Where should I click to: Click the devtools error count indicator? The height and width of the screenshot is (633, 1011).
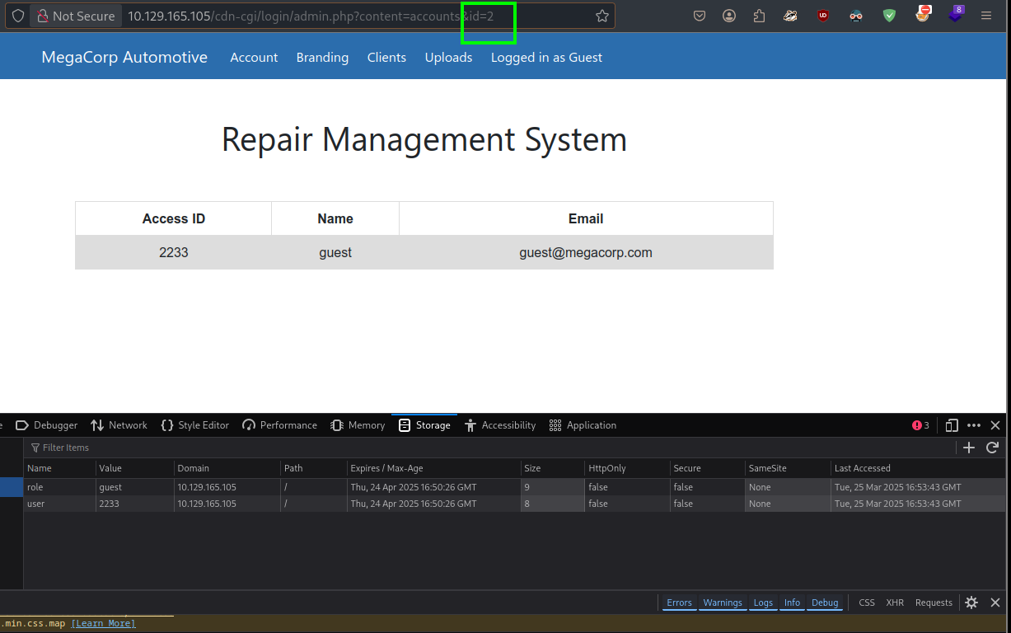tap(920, 425)
